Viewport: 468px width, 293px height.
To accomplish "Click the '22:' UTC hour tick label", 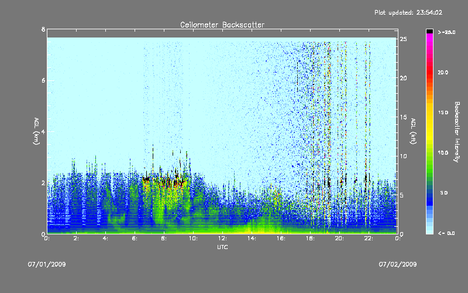I will pyautogui.click(x=369, y=239).
